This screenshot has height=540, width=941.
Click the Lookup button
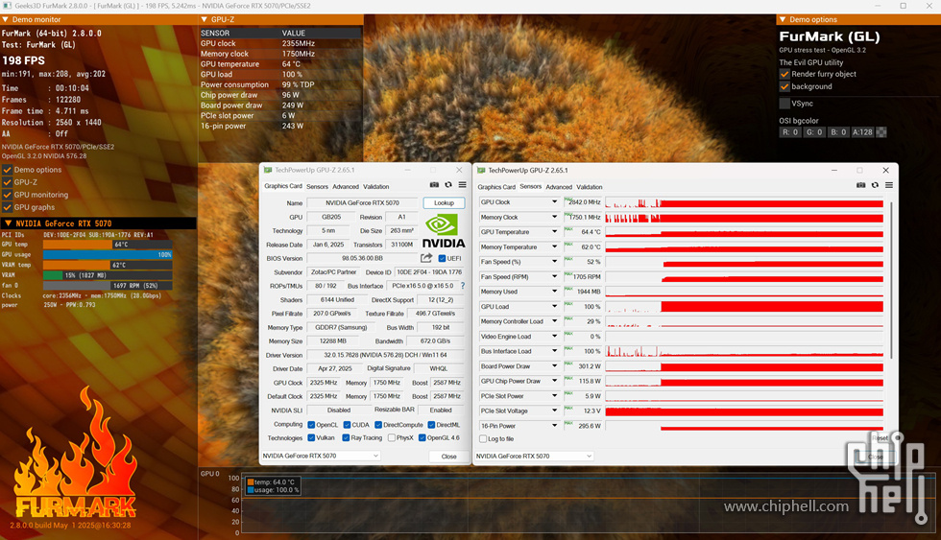click(444, 202)
